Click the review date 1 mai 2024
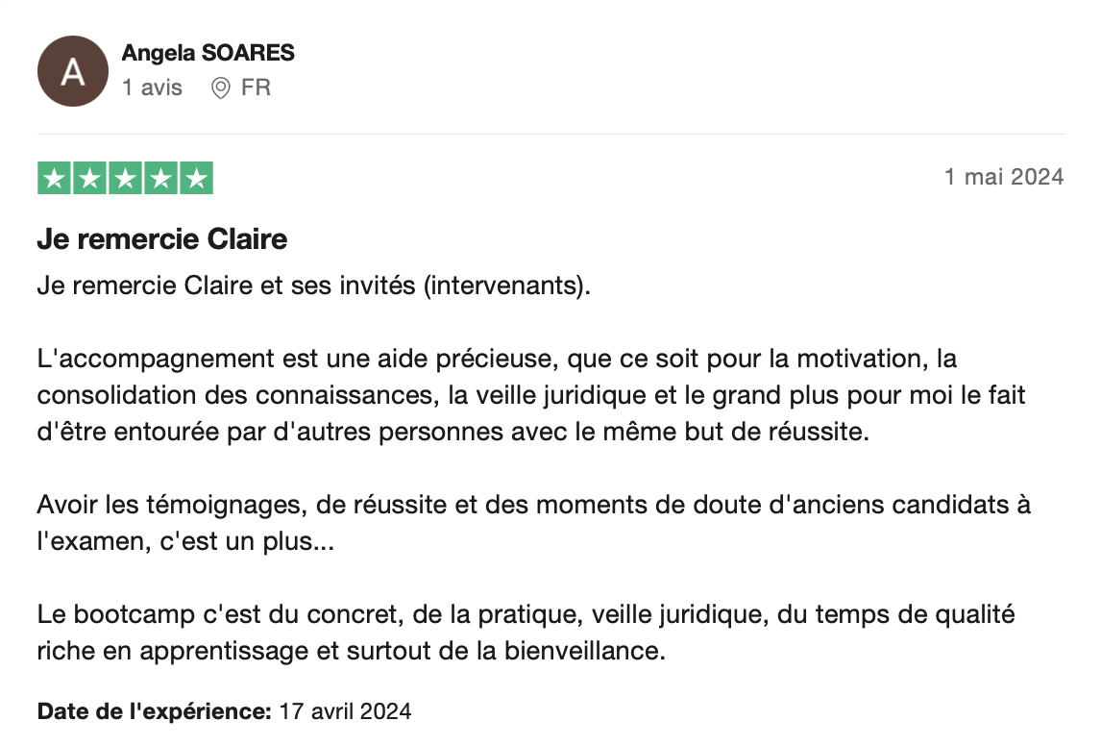 pyautogui.click(x=1004, y=177)
